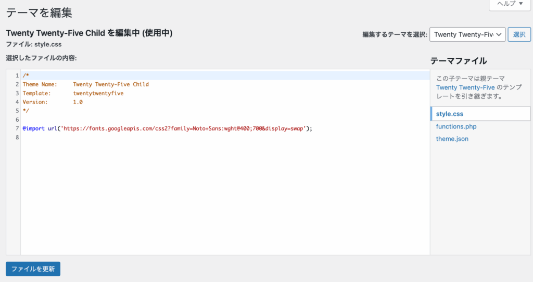Click line number 1 in the gutter
This screenshot has width=533, height=282.
pyautogui.click(x=17, y=75)
